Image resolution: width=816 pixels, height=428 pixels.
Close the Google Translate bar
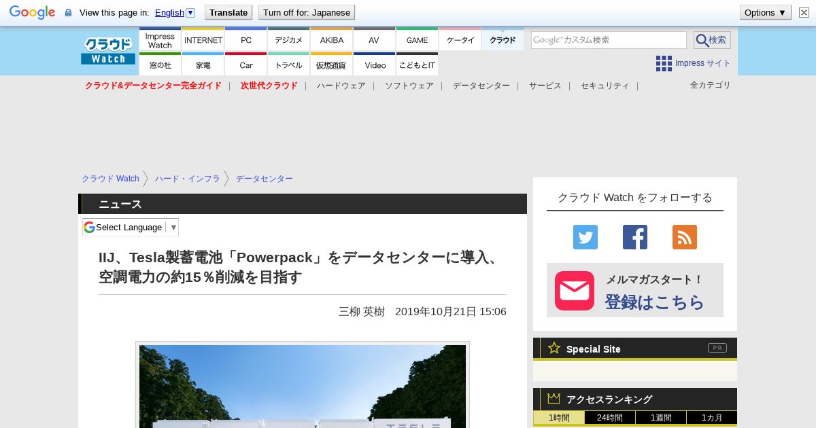[x=804, y=12]
